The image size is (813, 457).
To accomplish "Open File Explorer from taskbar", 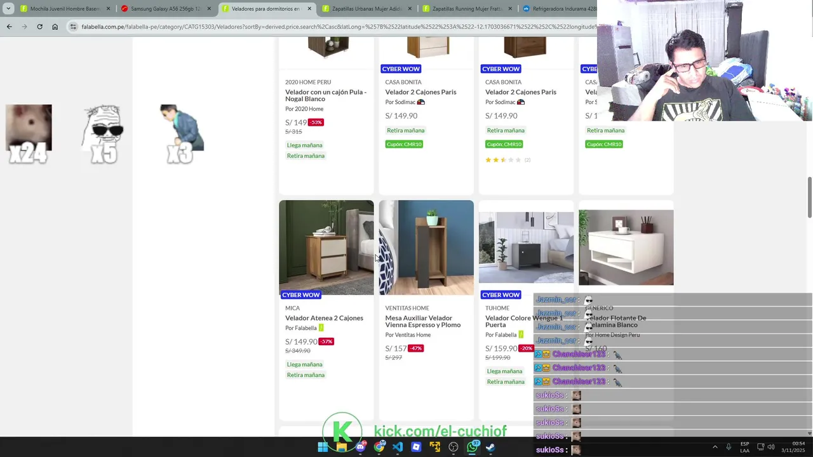I will [x=342, y=447].
